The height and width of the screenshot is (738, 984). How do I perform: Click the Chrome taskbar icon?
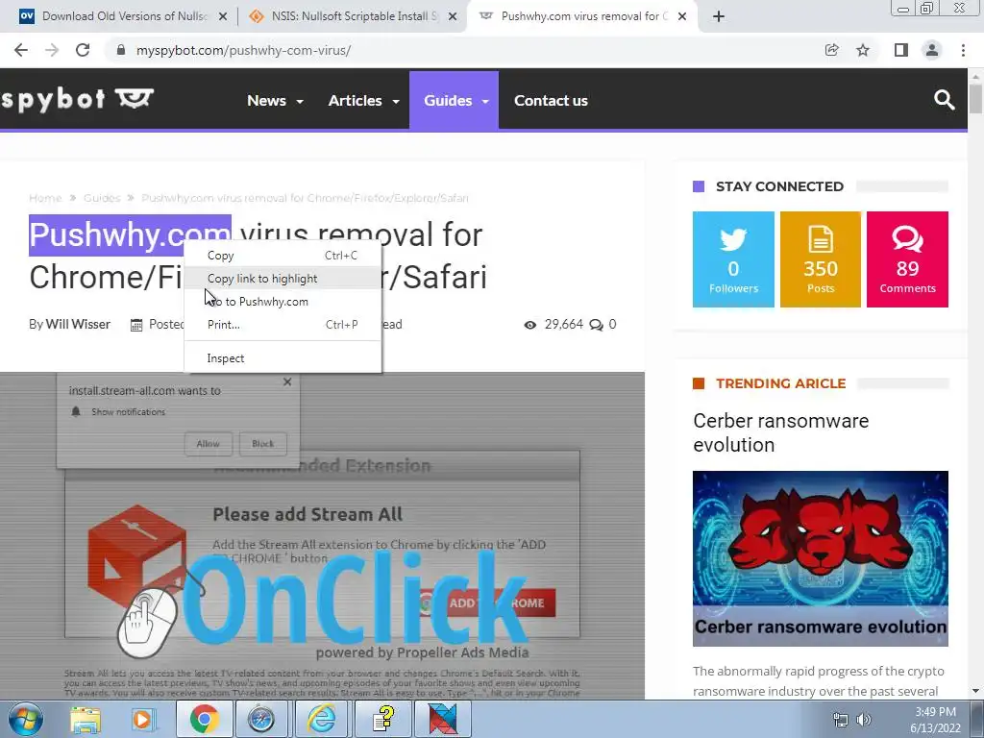pyautogui.click(x=204, y=720)
